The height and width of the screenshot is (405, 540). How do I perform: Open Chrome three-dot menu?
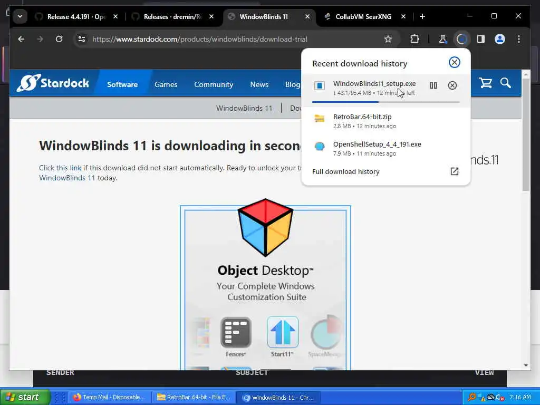pos(519,39)
